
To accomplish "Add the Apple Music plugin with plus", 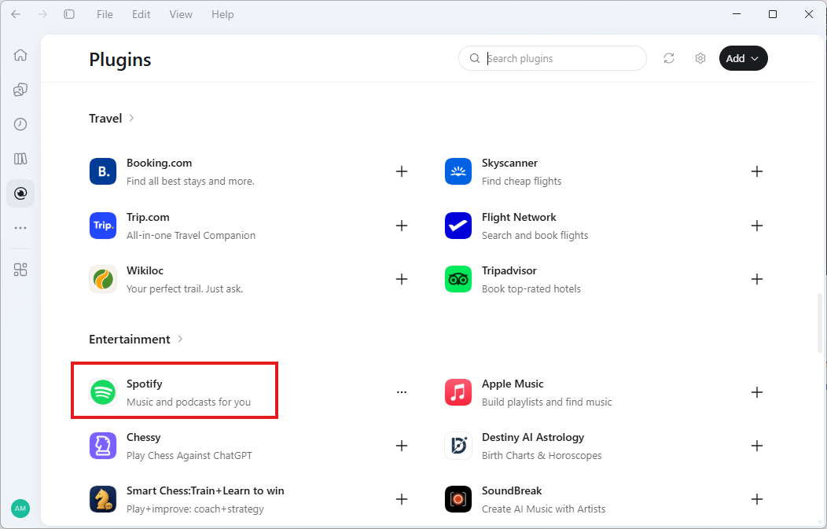I will [x=757, y=392].
